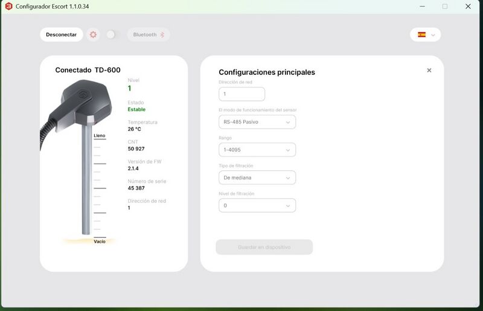Screen dimensions: 483x311
Task: Click the TD-600 sensor image
Action: pyautogui.click(x=76, y=157)
